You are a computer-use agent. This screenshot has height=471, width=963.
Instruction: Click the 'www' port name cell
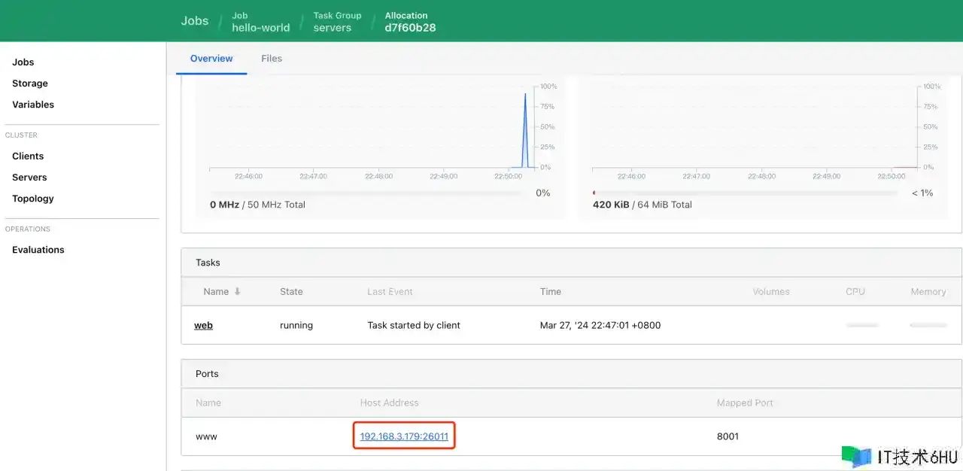(x=206, y=436)
